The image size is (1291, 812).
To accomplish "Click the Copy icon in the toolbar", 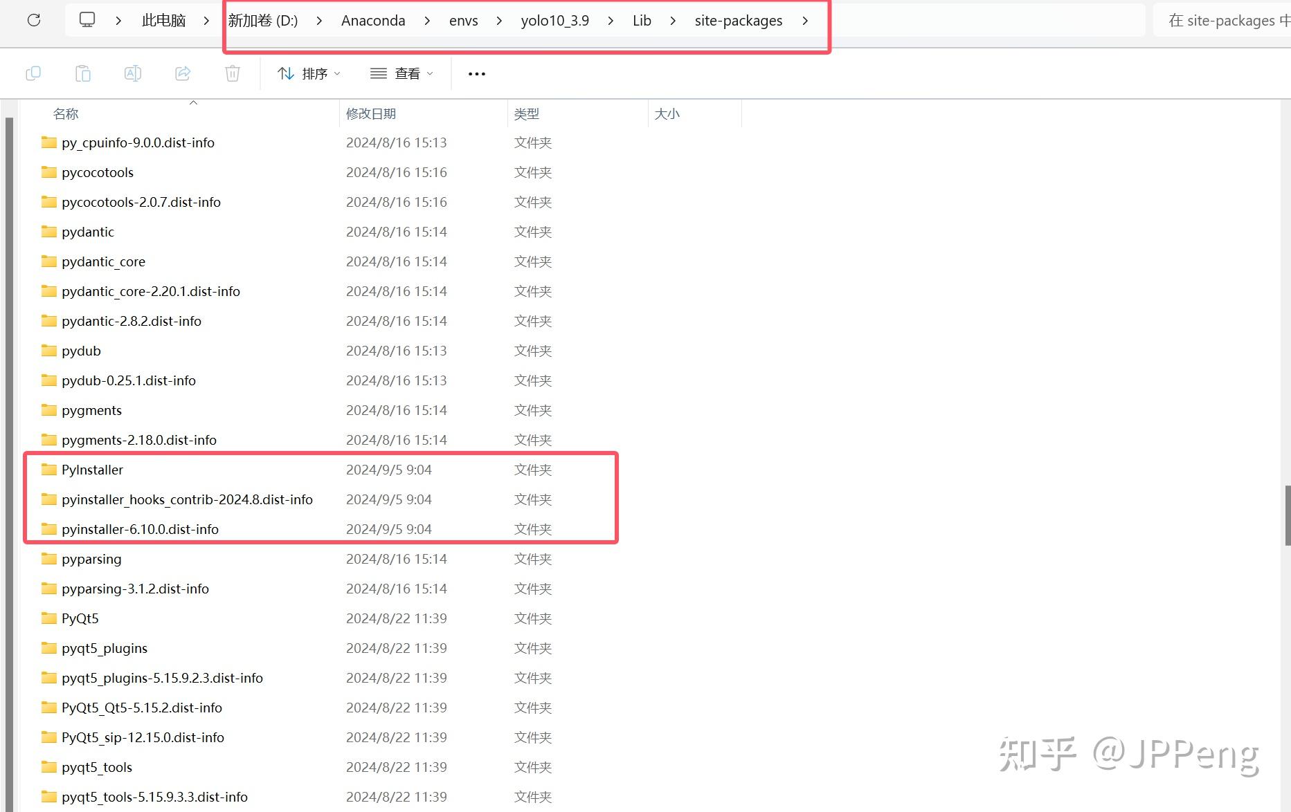I will click(x=33, y=73).
